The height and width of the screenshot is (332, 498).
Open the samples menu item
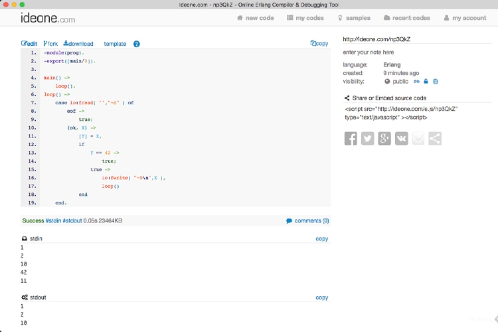pyautogui.click(x=354, y=18)
